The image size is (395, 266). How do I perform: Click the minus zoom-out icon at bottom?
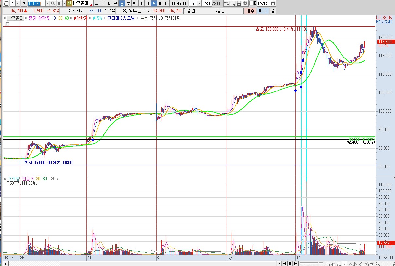point(383,263)
